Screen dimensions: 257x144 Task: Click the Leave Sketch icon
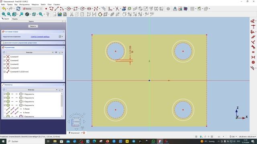175,9
